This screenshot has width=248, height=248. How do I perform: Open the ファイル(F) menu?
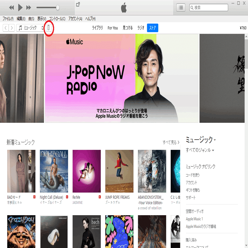point(8,19)
